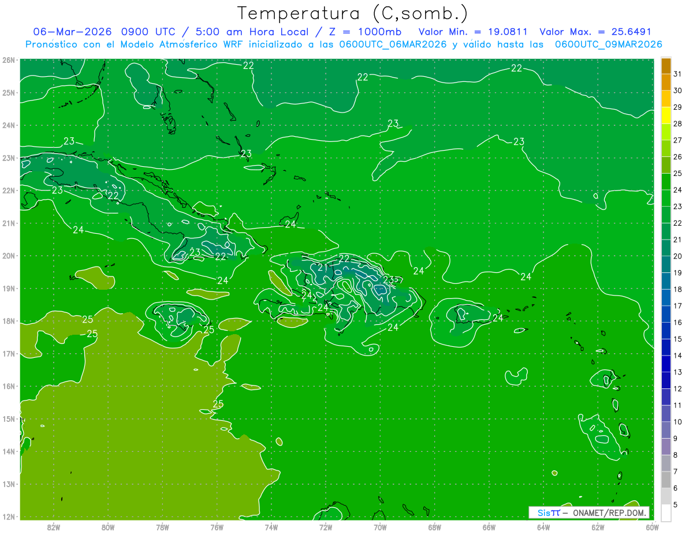Click the legend swatch between 22 and 23
This screenshot has width=693, height=535.
click(666, 215)
